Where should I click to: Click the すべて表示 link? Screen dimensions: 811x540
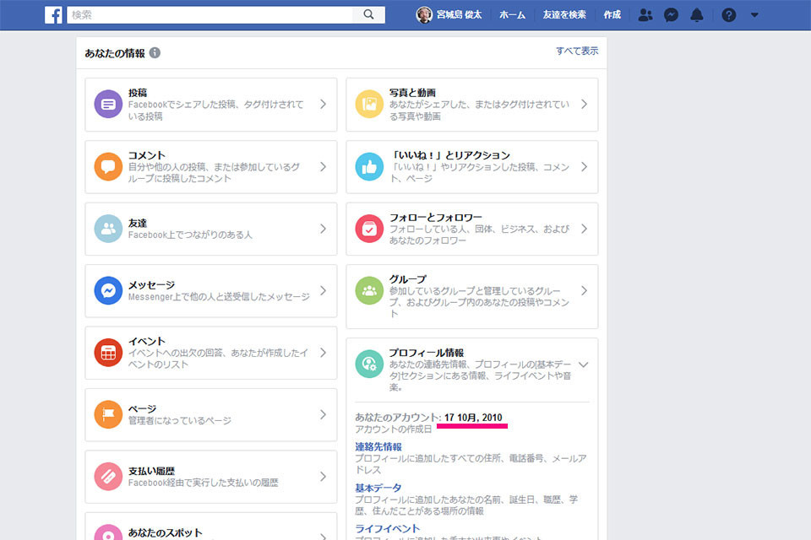(577, 51)
